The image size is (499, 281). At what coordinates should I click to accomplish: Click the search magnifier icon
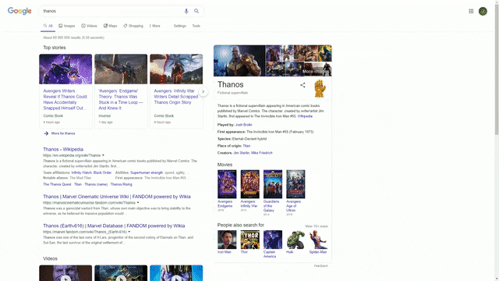point(196,11)
